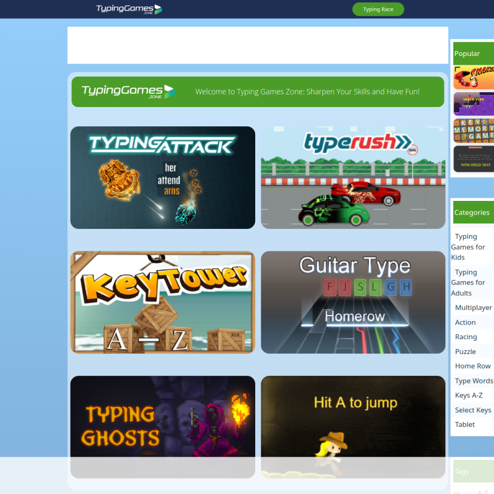Open Space Type game in Popular sidebar
The width and height of the screenshot is (494, 494).
pyautogui.click(x=474, y=104)
